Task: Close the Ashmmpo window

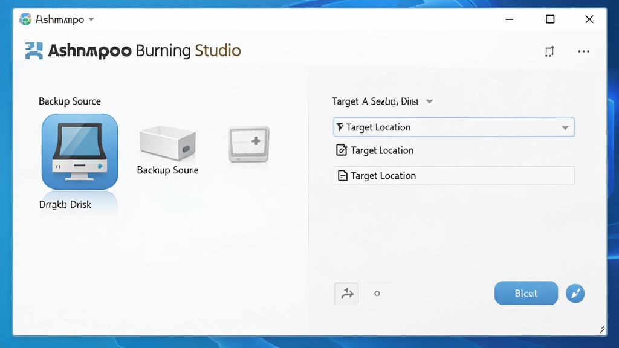Action: (589, 19)
